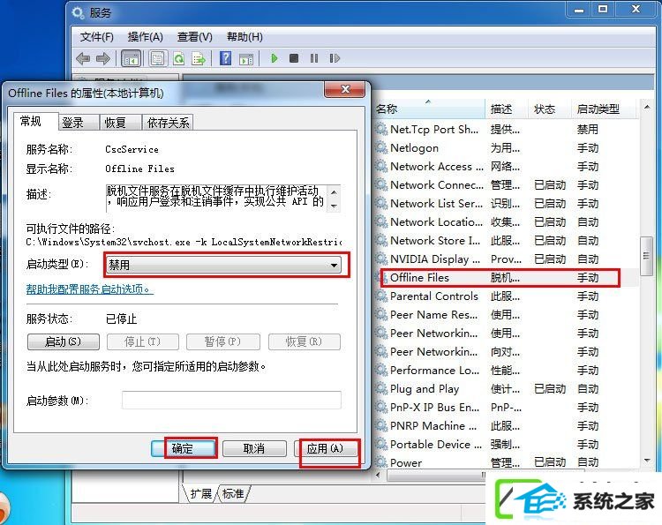This screenshot has width=662, height=525.
Task: Switch to the 依存关系 tab
Action: [168, 123]
